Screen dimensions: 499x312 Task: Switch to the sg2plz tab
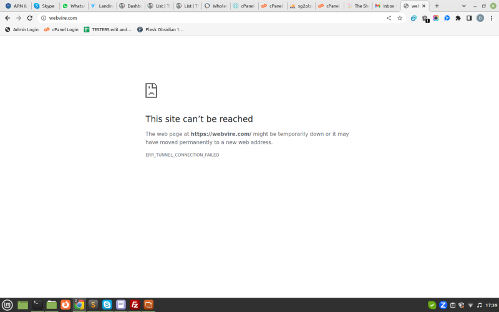point(301,6)
